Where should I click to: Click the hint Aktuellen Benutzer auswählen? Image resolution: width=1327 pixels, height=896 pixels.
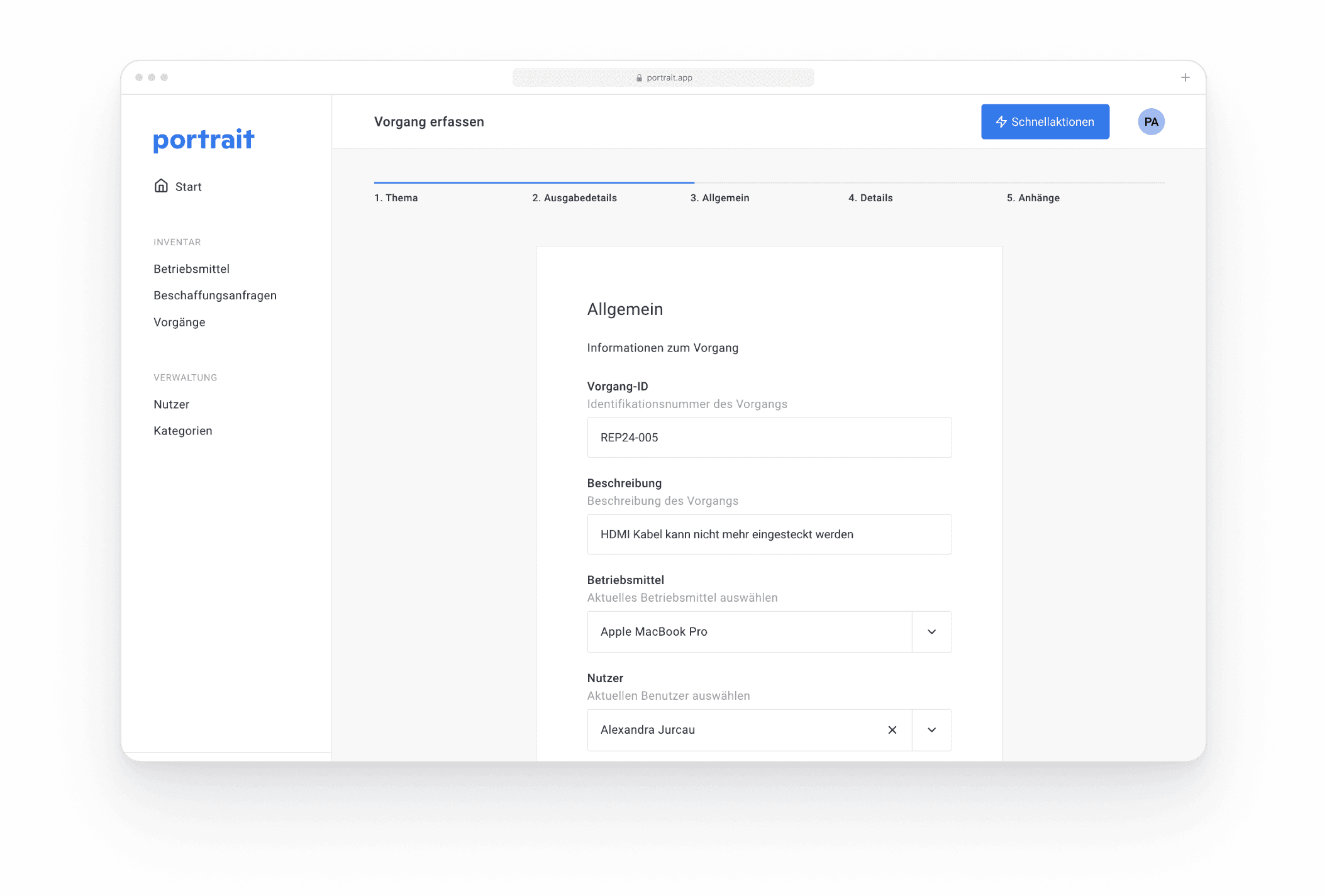tap(668, 695)
